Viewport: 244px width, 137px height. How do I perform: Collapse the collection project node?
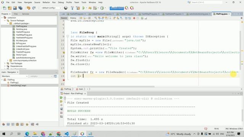tap(2, 18)
